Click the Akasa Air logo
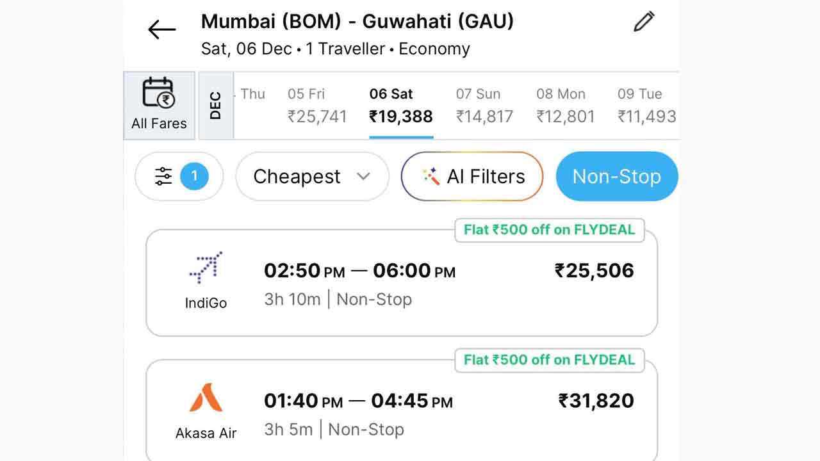The width and height of the screenshot is (820, 461). [206, 398]
